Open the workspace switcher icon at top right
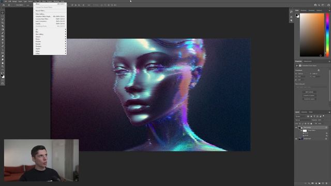 point(323,5)
